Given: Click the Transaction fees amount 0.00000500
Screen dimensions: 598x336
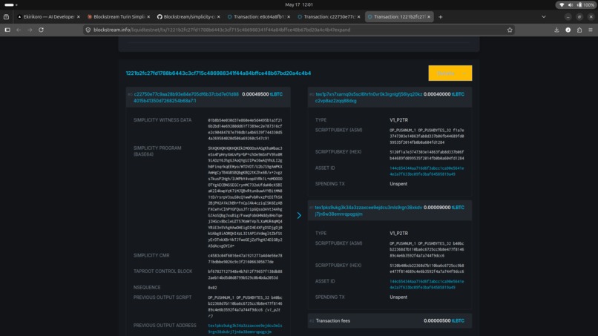Looking at the screenshot, I should [437, 320].
